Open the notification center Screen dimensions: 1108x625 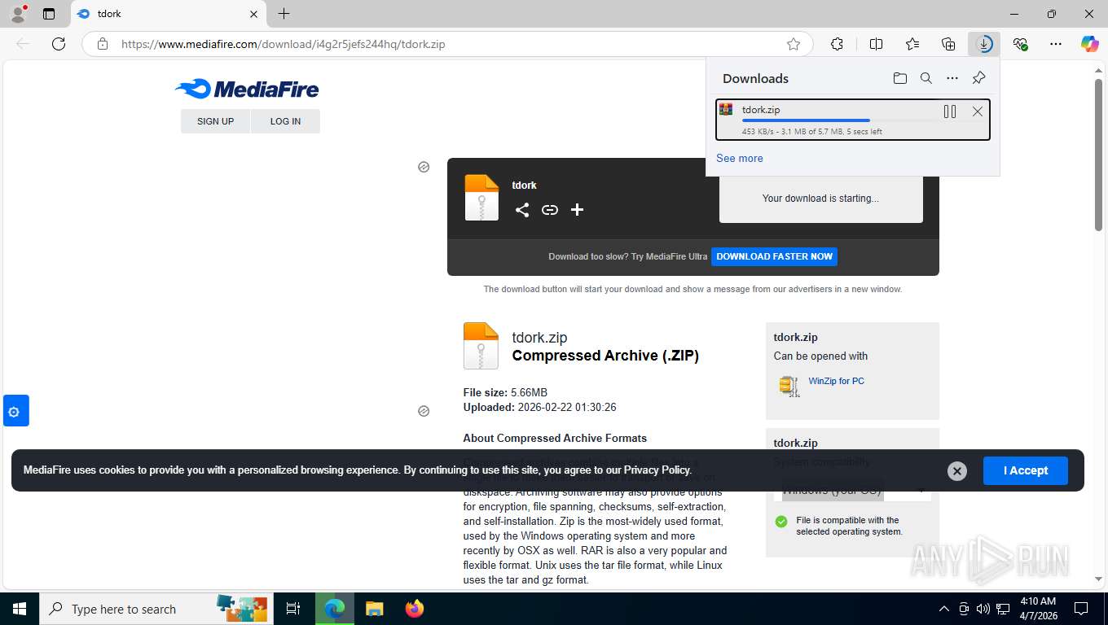pos(1081,609)
